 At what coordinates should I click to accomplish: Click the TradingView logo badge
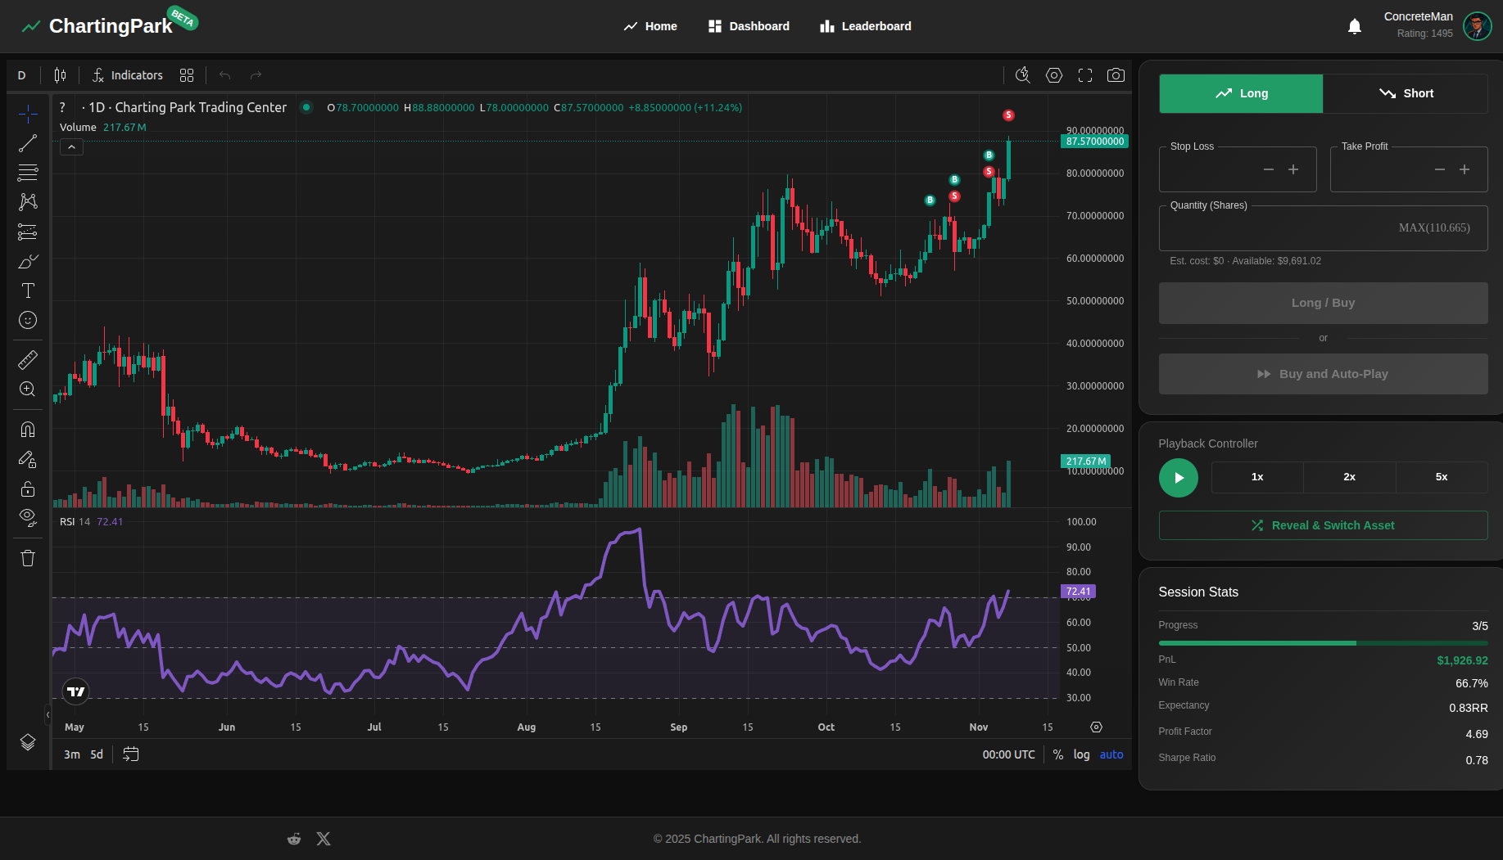pos(76,691)
